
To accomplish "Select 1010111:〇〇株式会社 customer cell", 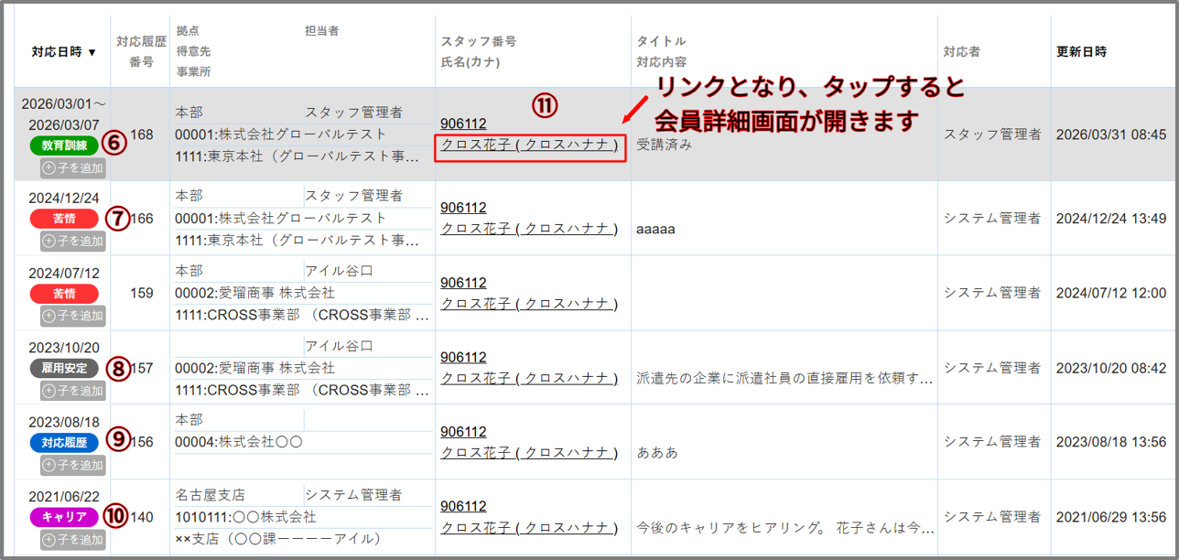I will 245,517.
